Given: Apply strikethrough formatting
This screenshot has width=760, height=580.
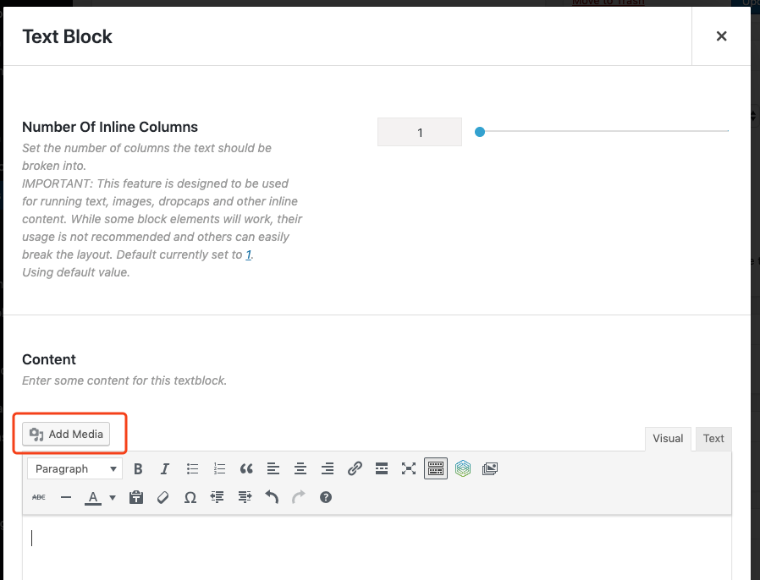Looking at the screenshot, I should pyautogui.click(x=38, y=497).
